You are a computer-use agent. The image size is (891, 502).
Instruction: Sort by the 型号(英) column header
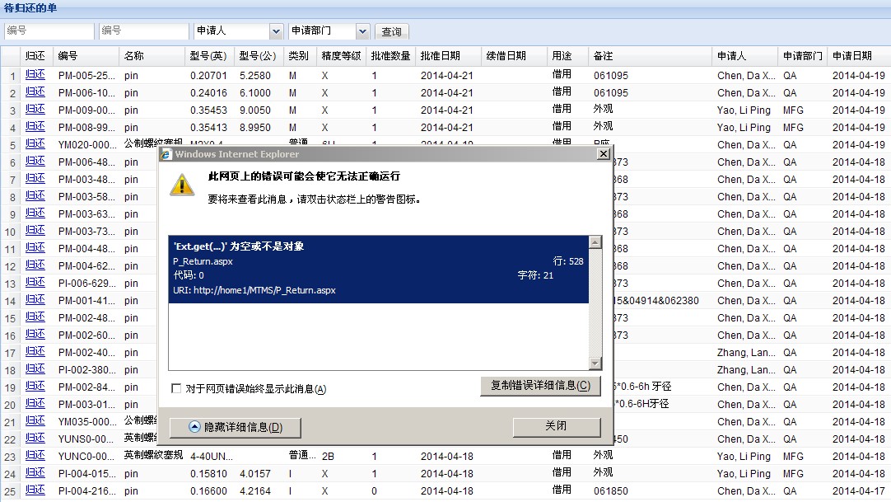[x=210, y=56]
